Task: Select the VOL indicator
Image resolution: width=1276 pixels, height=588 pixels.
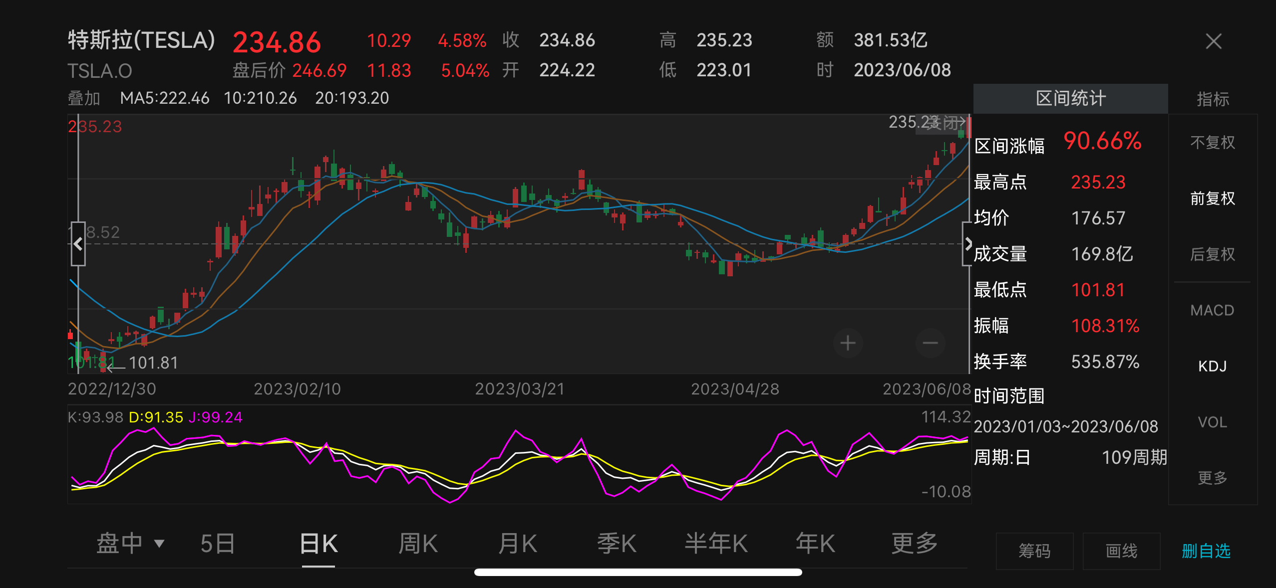Action: tap(1212, 422)
